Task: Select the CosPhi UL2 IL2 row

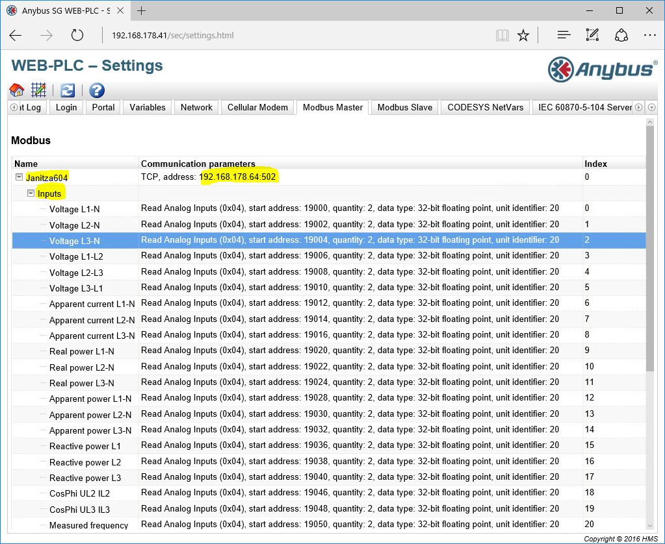Action: coord(329,493)
